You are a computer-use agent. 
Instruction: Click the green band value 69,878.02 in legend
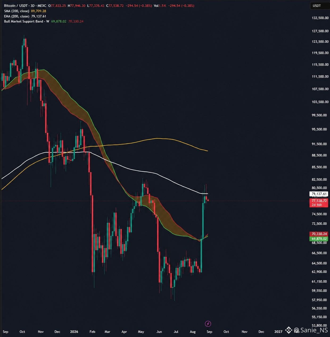point(59,21)
